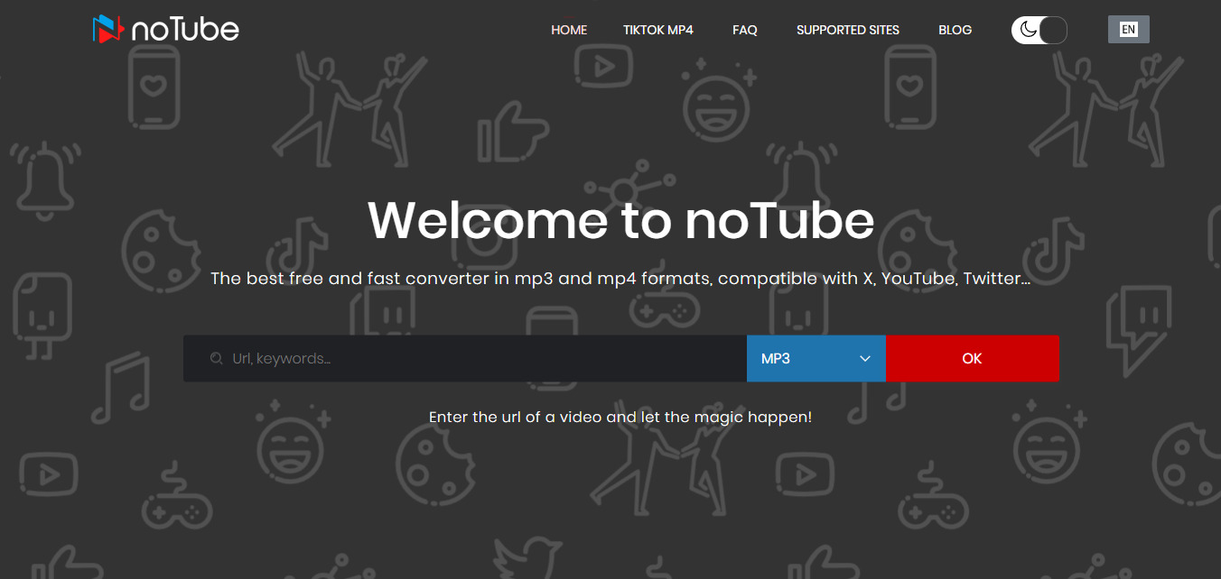Go to the HOME page
1221x579 pixels.
click(x=569, y=30)
